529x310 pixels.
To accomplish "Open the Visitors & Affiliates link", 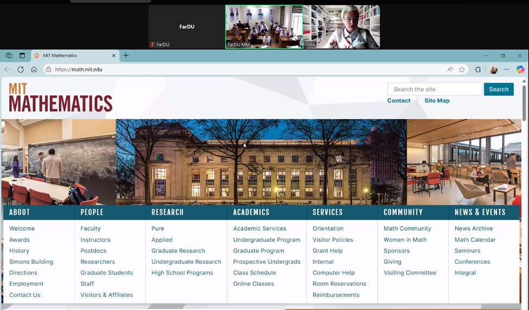I will [106, 295].
